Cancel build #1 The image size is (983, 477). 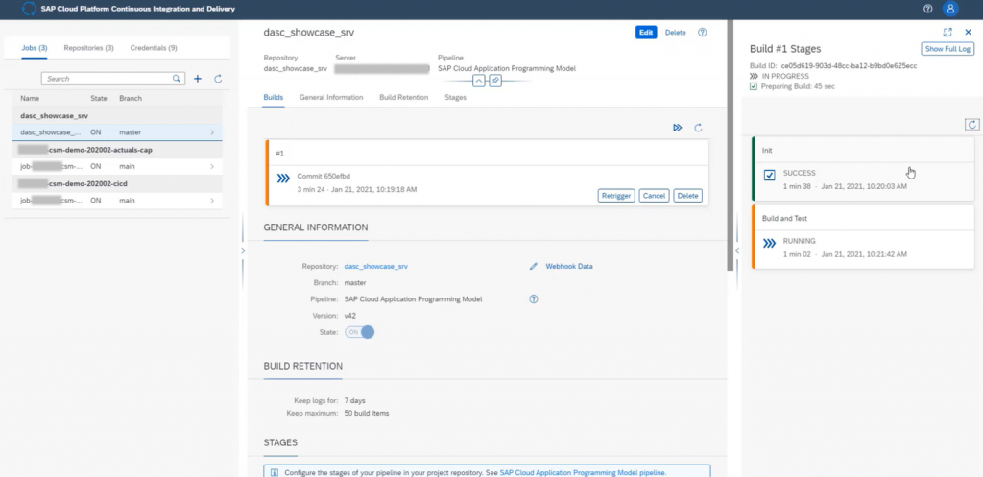[x=654, y=196]
